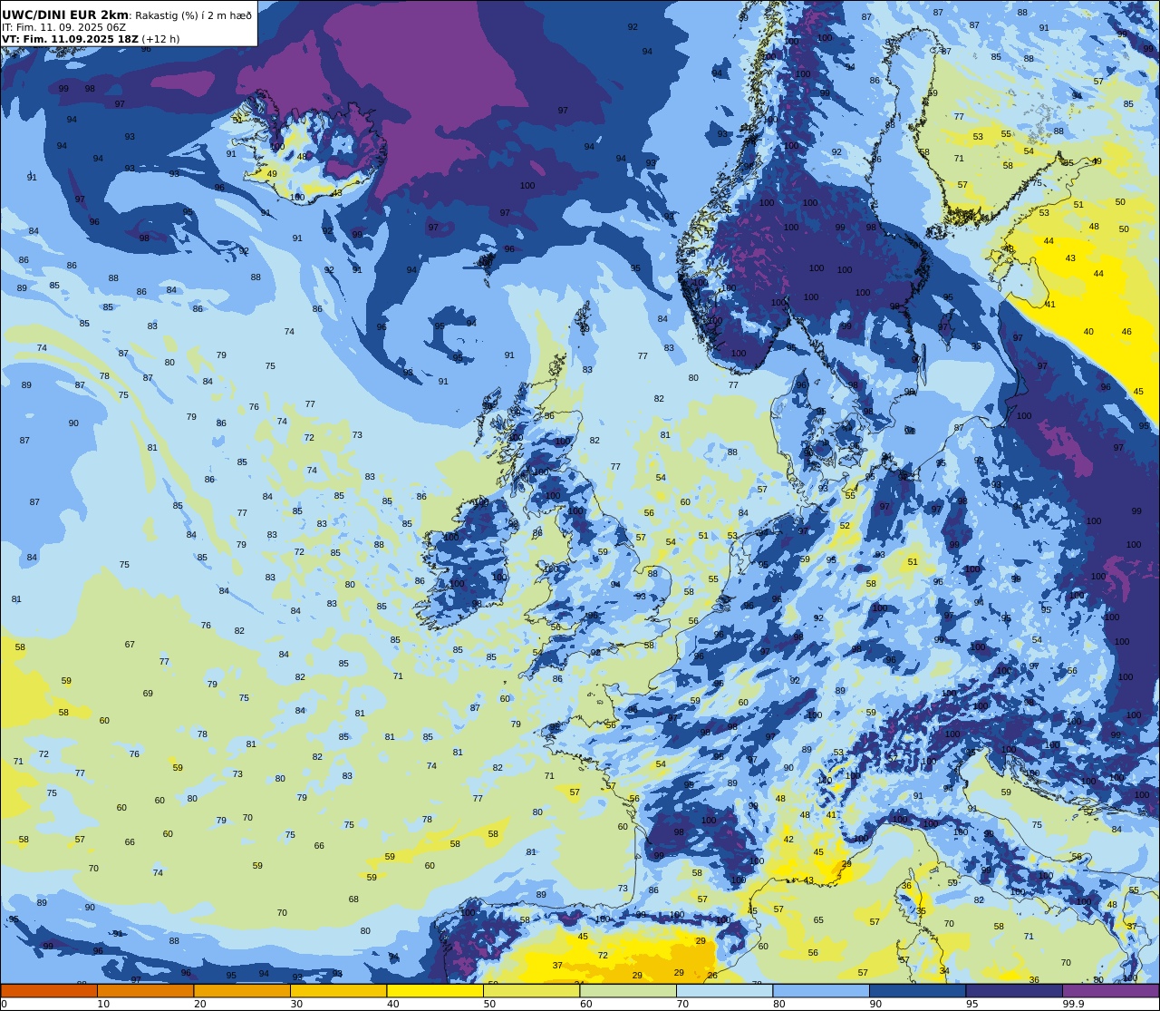Click the '40' tick label on the colour legend
This screenshot has width=1160, height=1011.
click(393, 1004)
